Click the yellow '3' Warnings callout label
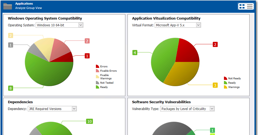Image resolution: width=258 pixels, height=135 pixels. (215, 85)
